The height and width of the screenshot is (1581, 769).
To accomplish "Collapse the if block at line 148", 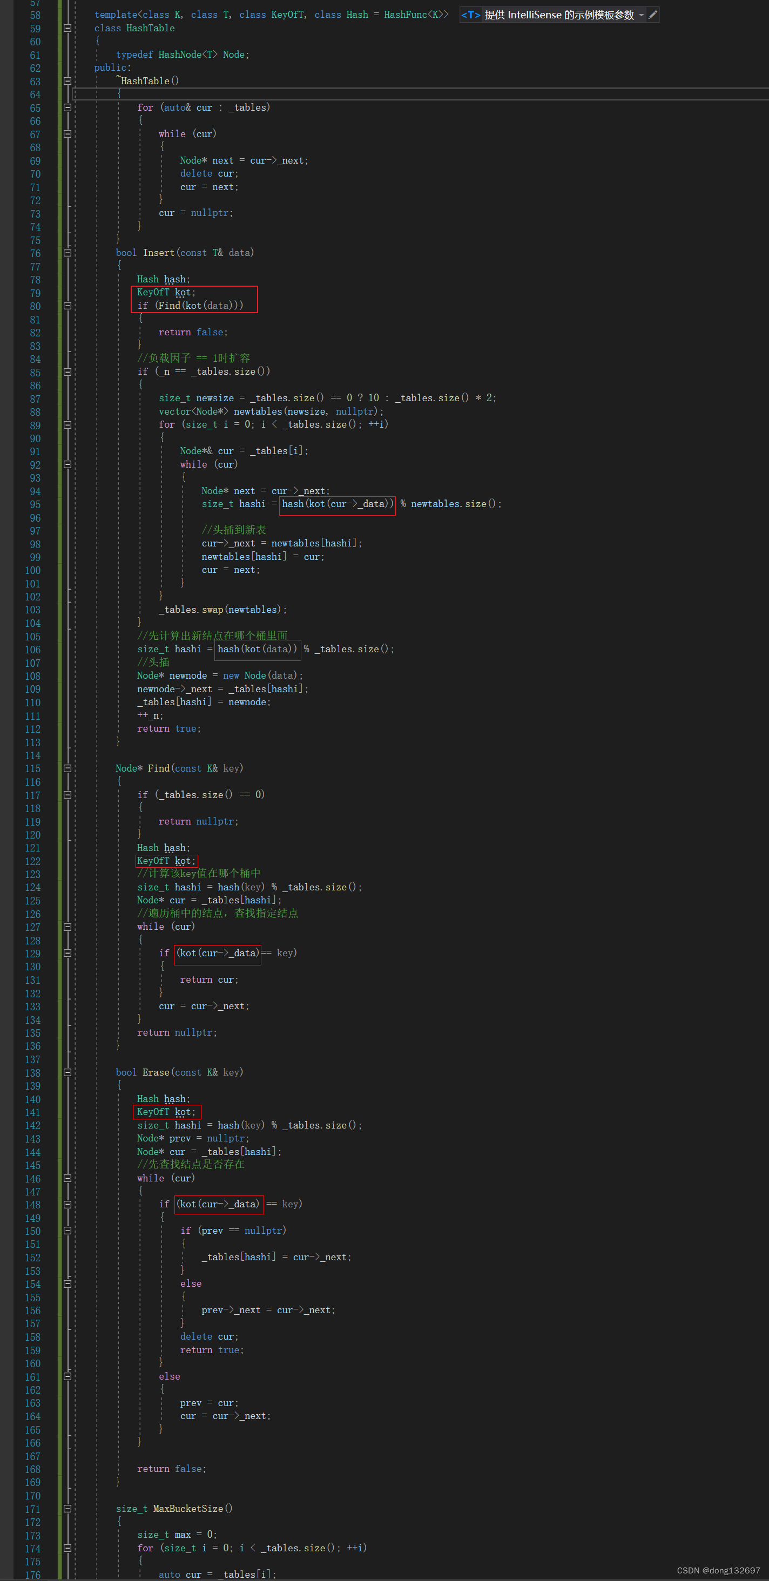I will (68, 1205).
